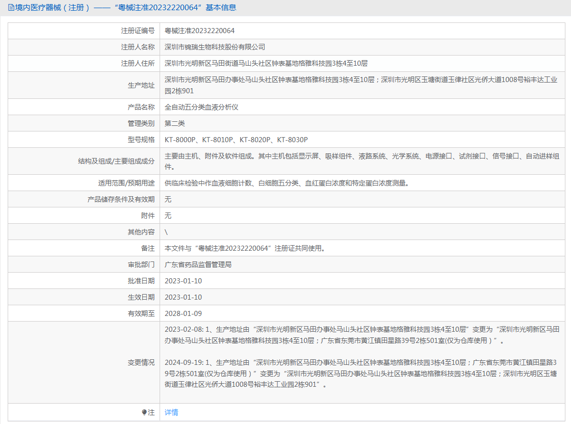Click the document icon beside the page title

[x=11, y=8]
